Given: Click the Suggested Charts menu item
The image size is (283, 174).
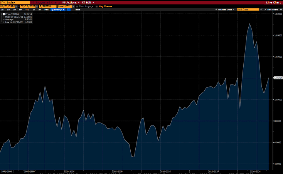Looking at the screenshot, I should pyautogui.click(x=45, y=3).
